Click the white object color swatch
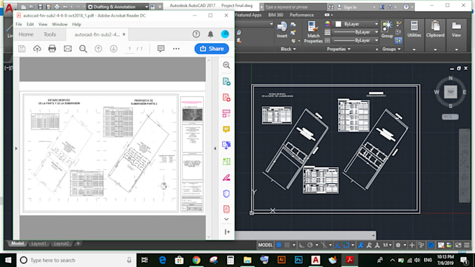The image size is (475, 267). (x=338, y=24)
